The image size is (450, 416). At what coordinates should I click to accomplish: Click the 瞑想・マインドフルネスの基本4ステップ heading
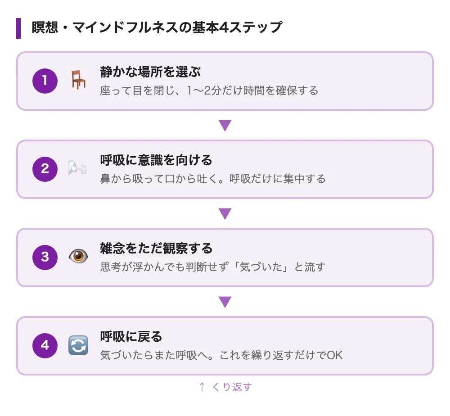[157, 28]
